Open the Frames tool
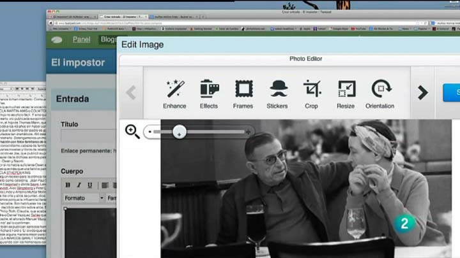460x258 pixels. coord(243,94)
